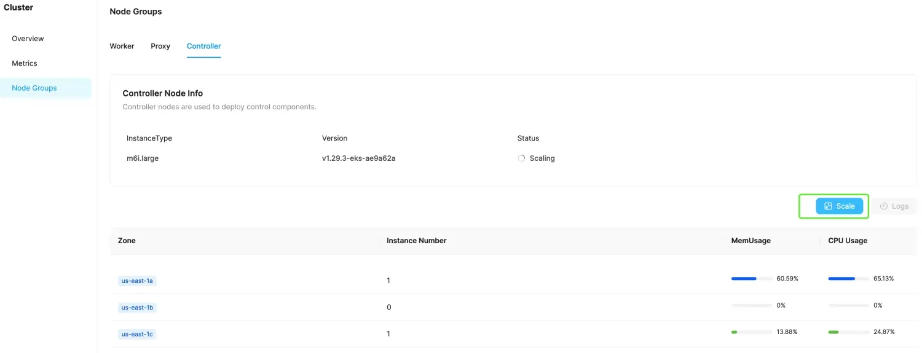Click the Instance Number column header
Image resolution: width=922 pixels, height=353 pixels.
click(x=416, y=241)
